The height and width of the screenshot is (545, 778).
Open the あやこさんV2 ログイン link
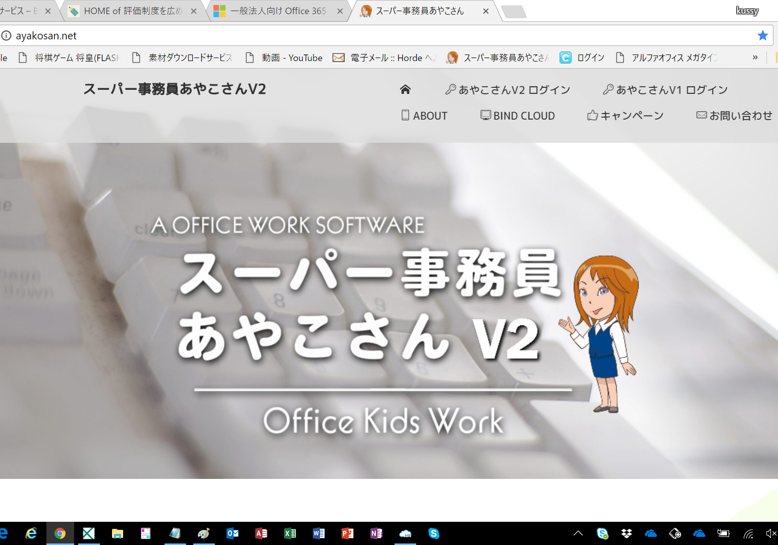[x=508, y=90]
